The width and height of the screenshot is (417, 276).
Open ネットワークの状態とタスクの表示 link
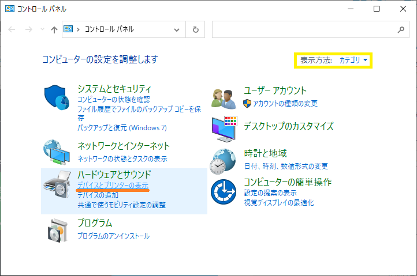click(122, 158)
